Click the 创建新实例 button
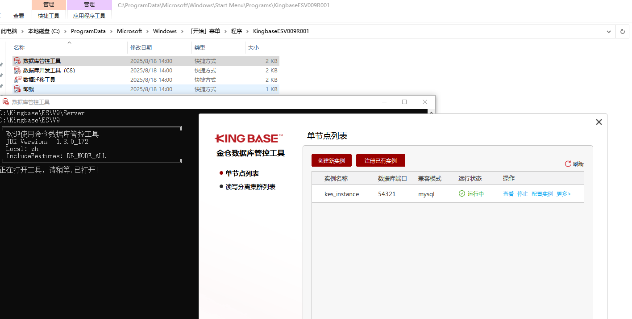 [x=332, y=160]
